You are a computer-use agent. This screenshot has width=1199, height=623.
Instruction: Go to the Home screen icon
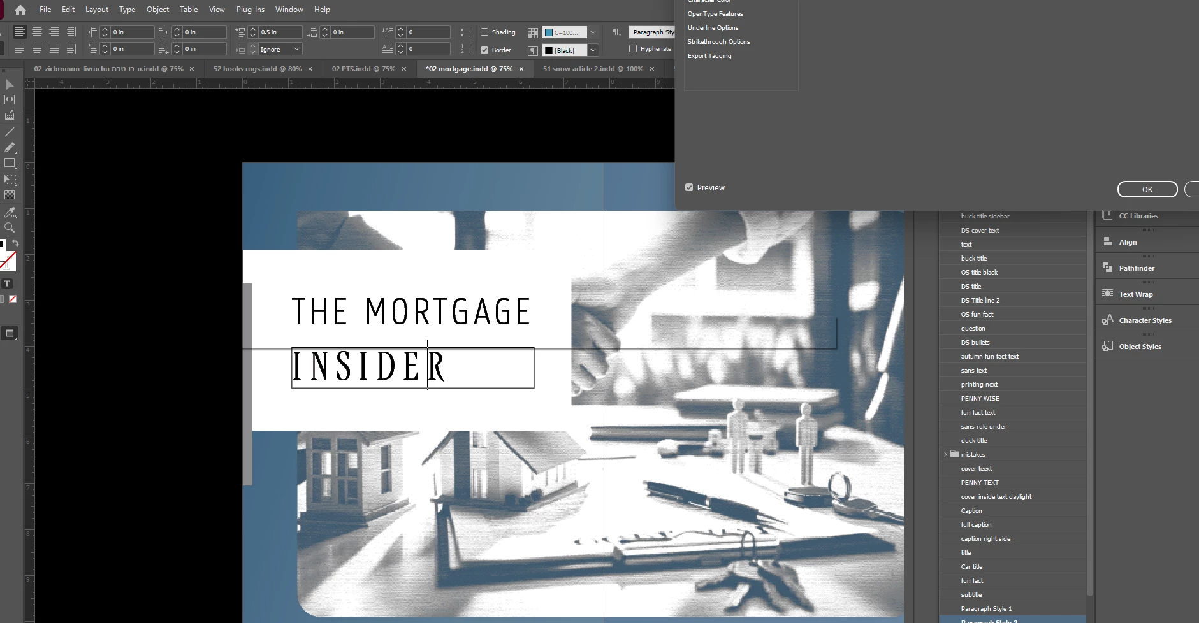click(20, 10)
